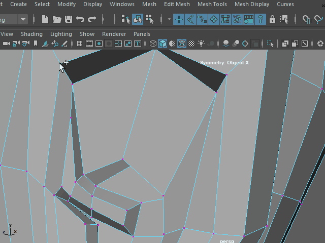Click the New Scene file icon
This screenshot has width=325, height=243.
[x=45, y=20]
